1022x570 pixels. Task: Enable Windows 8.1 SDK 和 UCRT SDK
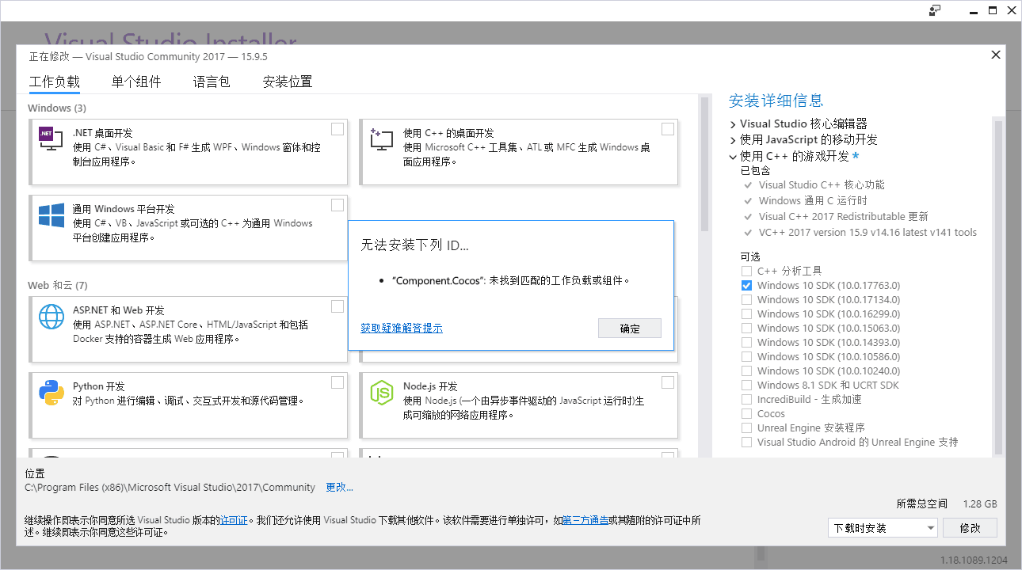(x=746, y=385)
